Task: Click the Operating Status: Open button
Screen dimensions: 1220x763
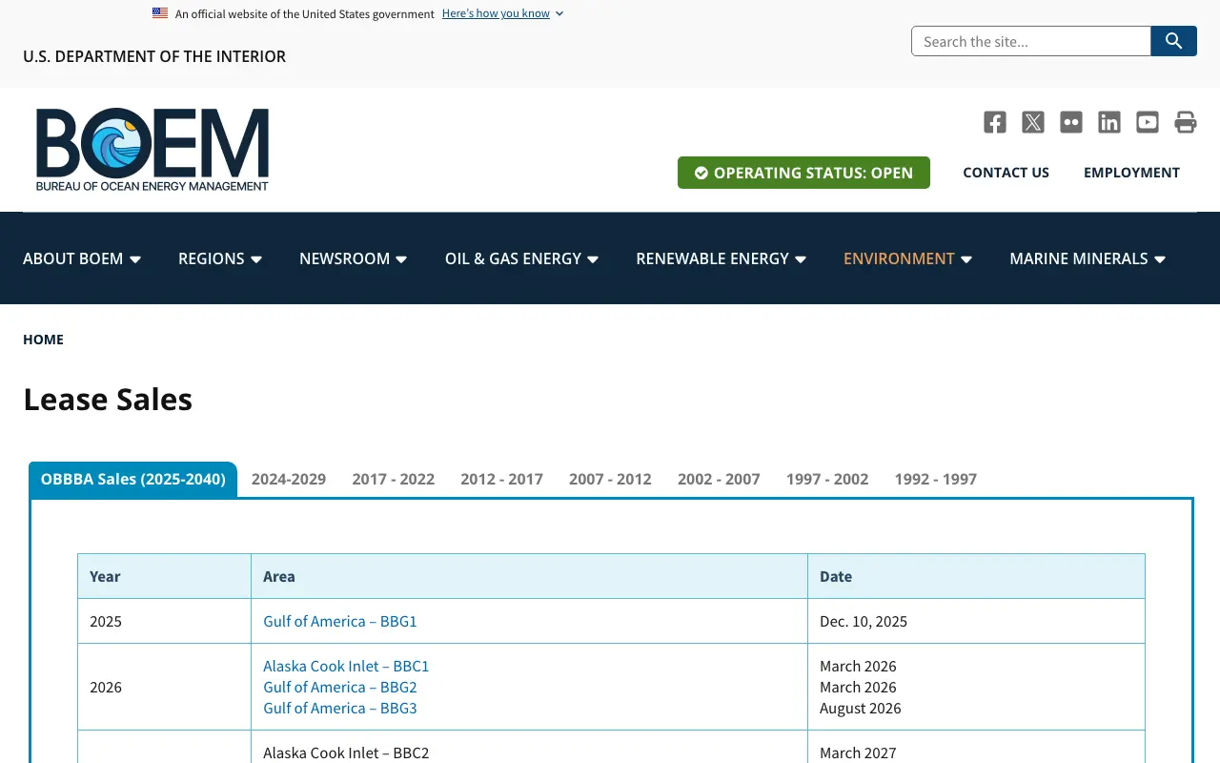Action: (x=803, y=173)
